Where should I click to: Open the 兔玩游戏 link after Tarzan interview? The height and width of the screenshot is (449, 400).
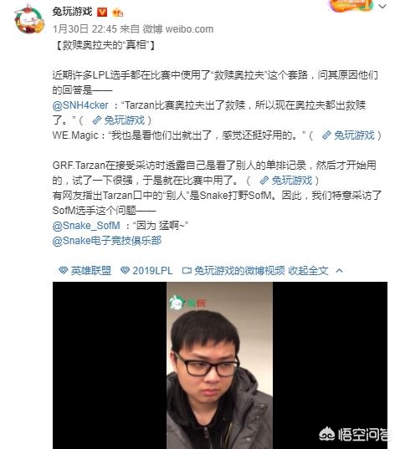(286, 181)
